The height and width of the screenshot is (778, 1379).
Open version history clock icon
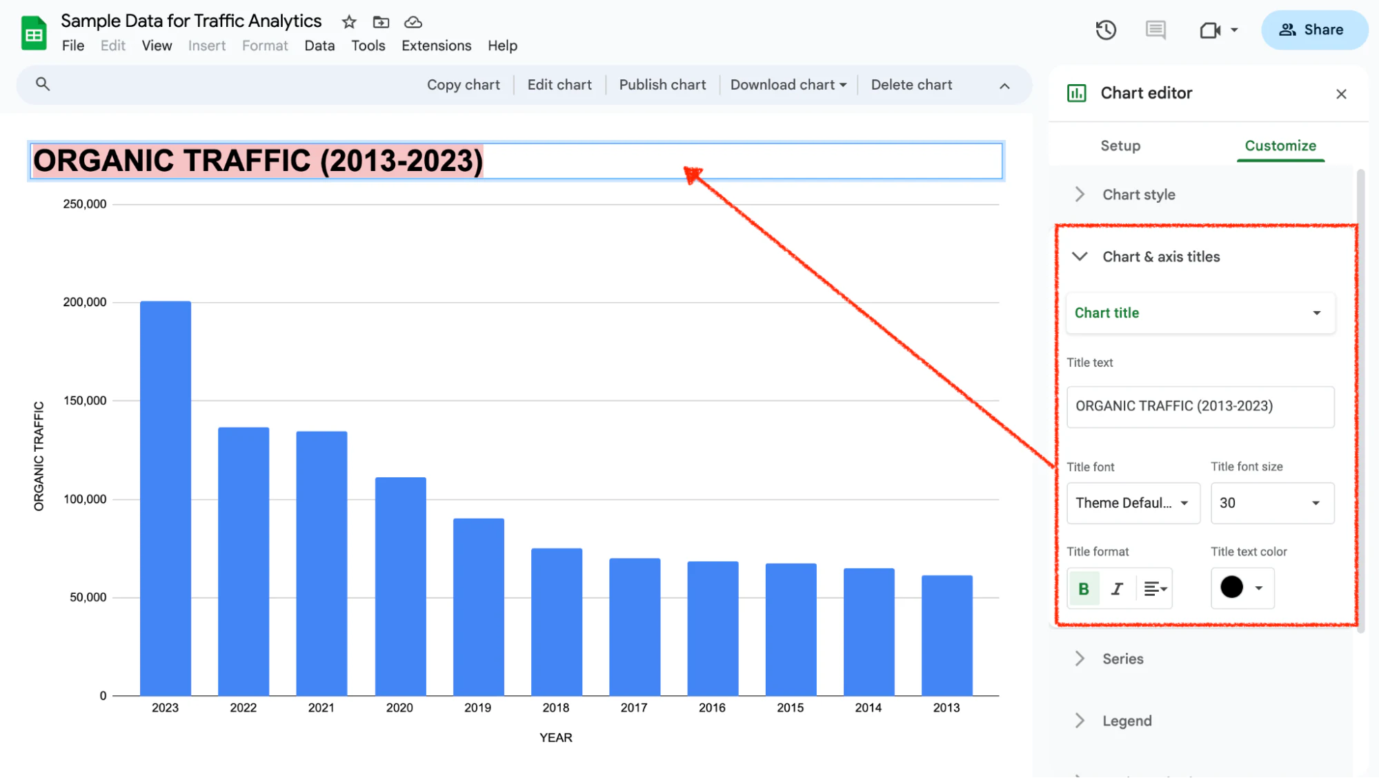coord(1106,30)
